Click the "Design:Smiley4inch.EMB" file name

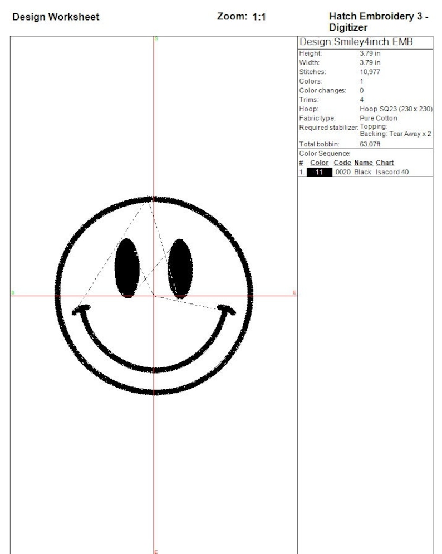pos(356,42)
